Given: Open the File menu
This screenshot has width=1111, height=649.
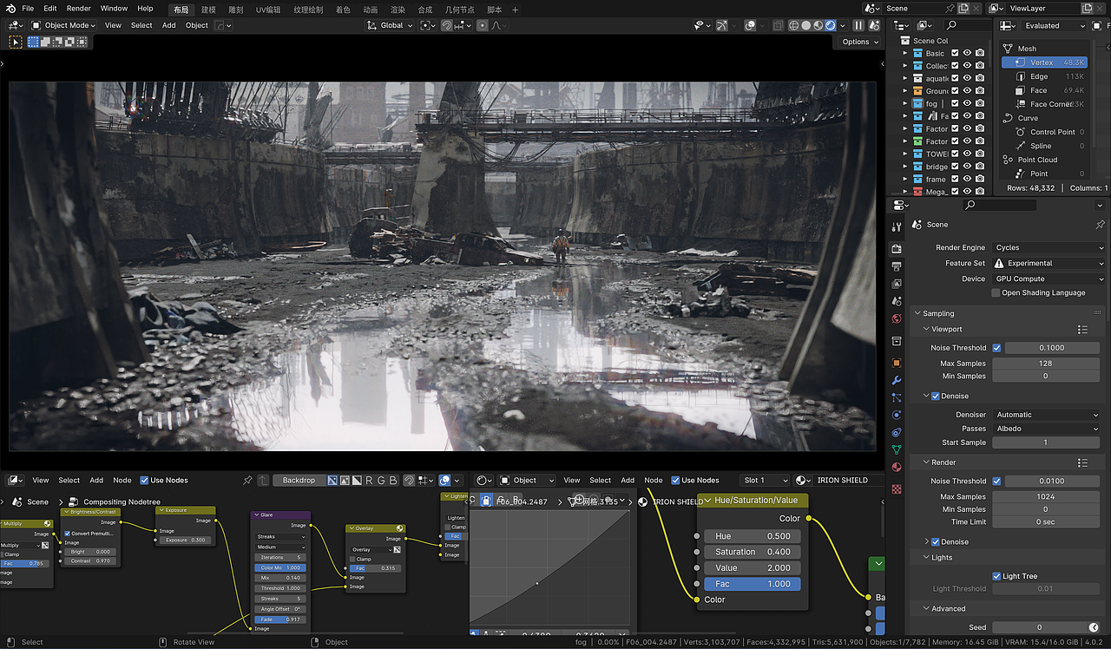Looking at the screenshot, I should 28,9.
